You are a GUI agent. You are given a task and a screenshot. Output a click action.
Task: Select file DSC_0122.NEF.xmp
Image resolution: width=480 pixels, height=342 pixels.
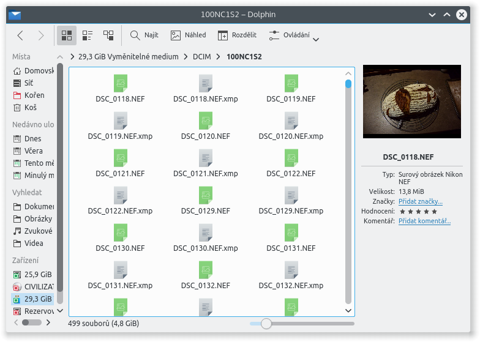click(x=120, y=201)
